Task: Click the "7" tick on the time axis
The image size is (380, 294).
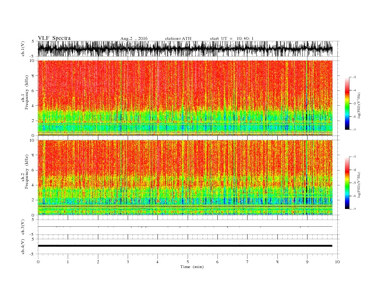Action: [248, 262]
